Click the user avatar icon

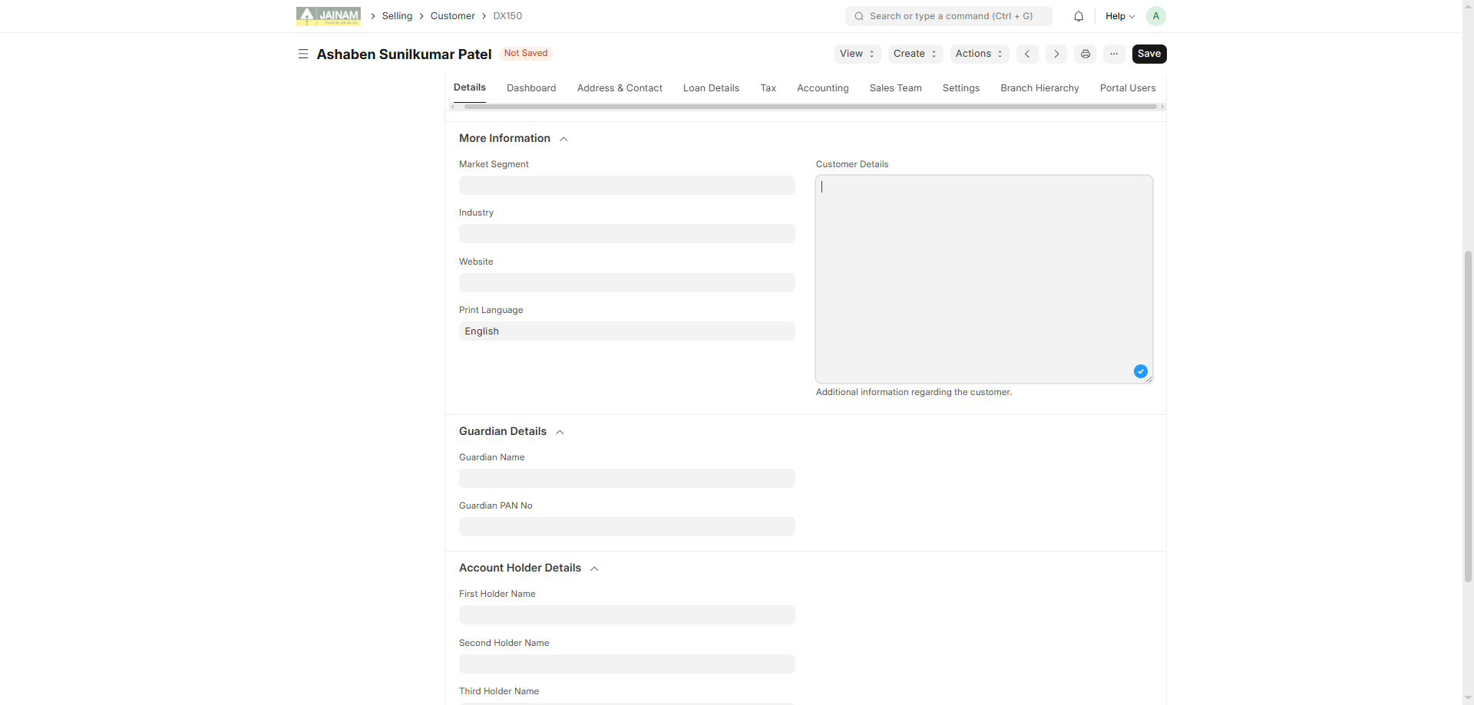coord(1155,16)
